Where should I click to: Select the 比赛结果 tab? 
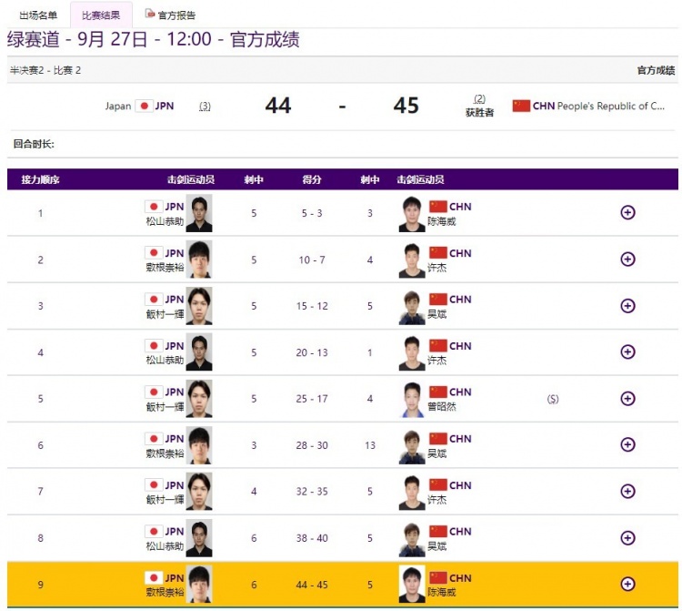[x=101, y=15]
